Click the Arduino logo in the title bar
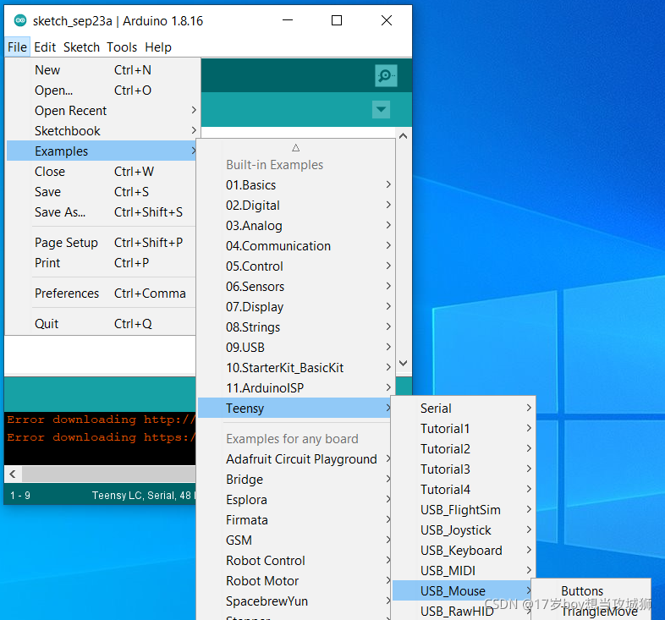 coord(20,20)
